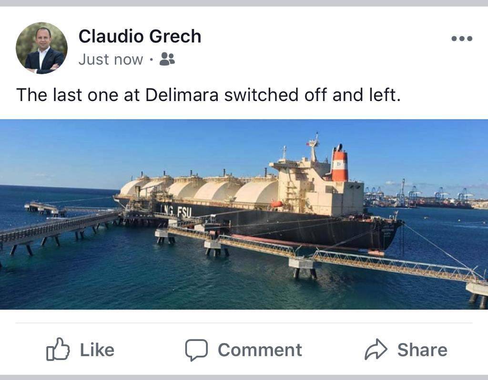Open the Claudio Grech name link
Screen dimensions: 488x380
140,36
